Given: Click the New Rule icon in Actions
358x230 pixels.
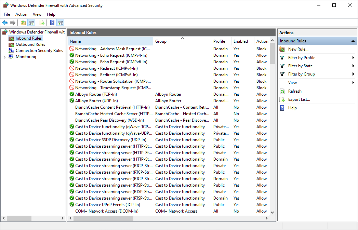Looking at the screenshot, I should (282, 49).
